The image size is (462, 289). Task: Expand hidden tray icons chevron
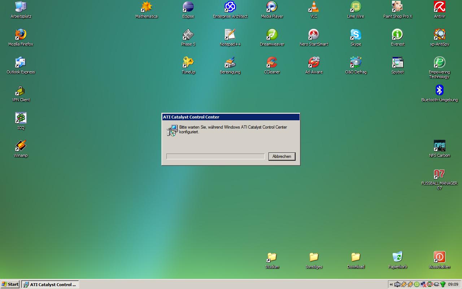(x=391, y=284)
